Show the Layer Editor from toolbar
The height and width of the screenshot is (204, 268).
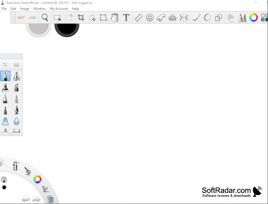[x=231, y=18]
